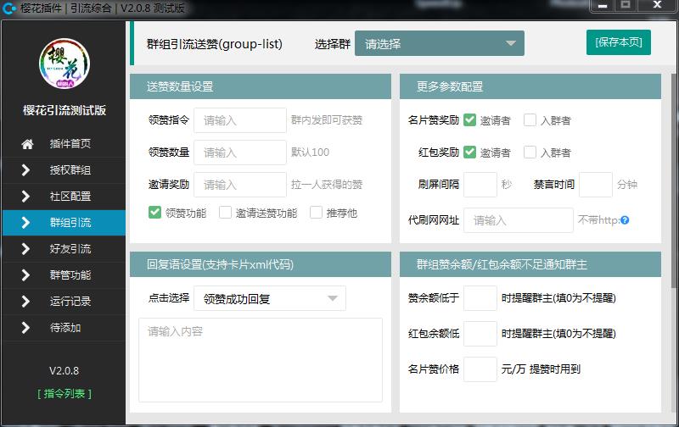
Task: Click the 樱花 logo avatar in sidebar
Action: pyautogui.click(x=65, y=64)
